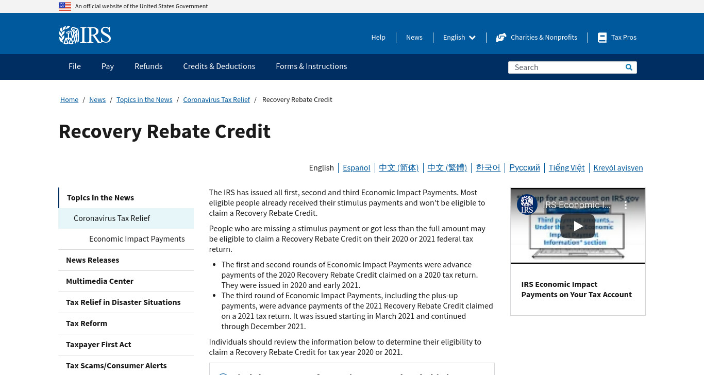Open the Forms & Instructions menu
704x375 pixels.
[x=311, y=66]
